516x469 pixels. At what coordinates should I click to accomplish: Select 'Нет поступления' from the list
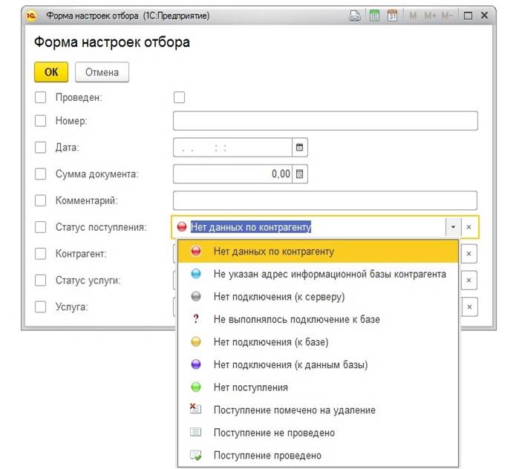[250, 387]
